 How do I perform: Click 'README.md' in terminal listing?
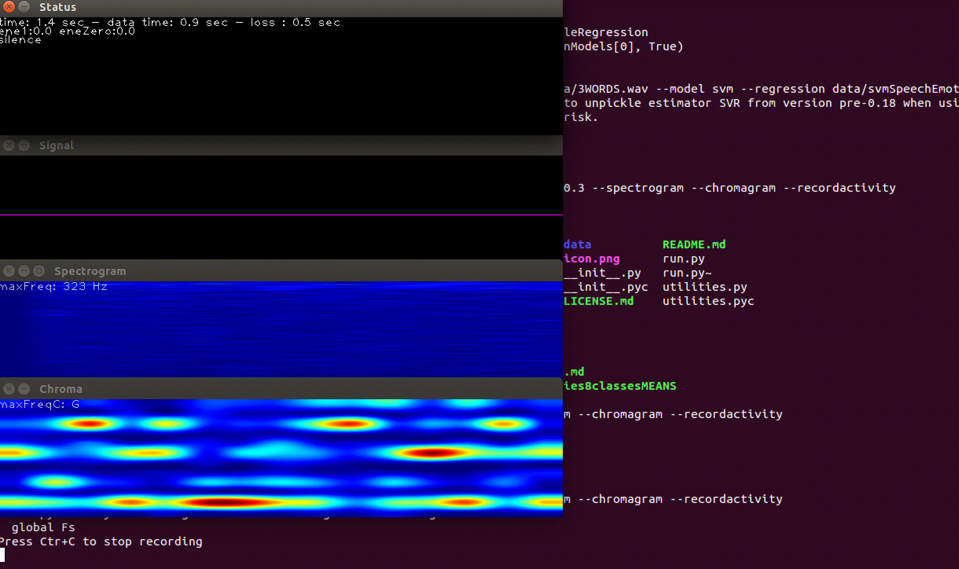tap(694, 244)
